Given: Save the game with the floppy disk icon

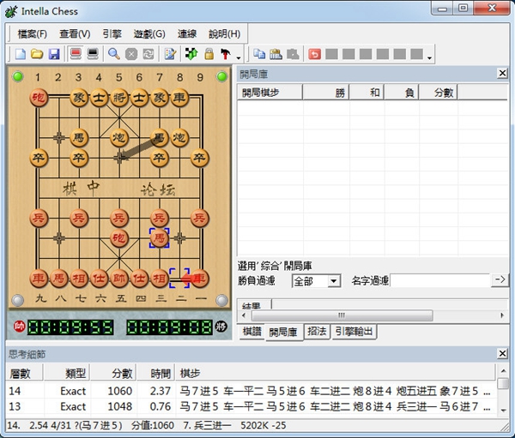Looking at the screenshot, I should 54,54.
